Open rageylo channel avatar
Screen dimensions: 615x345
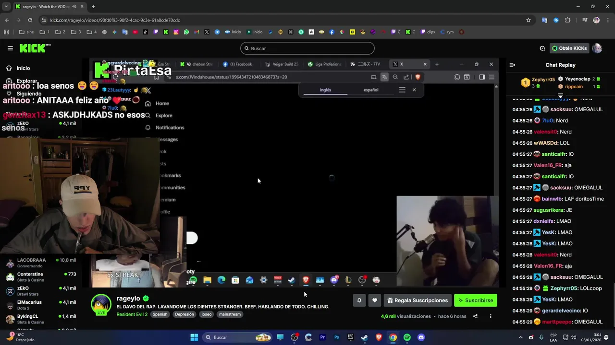point(101,305)
